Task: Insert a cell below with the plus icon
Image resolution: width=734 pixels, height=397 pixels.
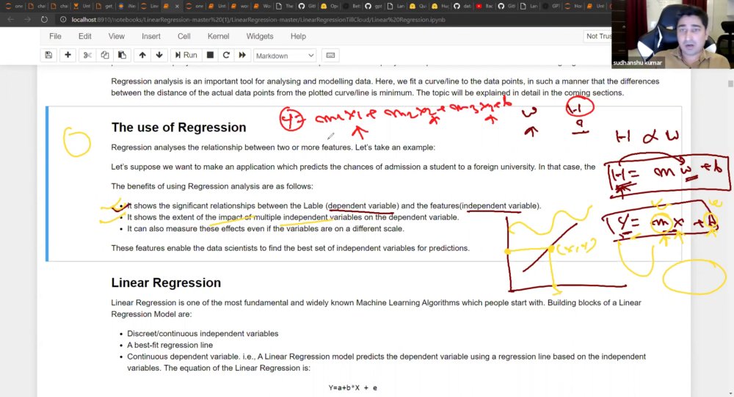Action: pos(68,55)
